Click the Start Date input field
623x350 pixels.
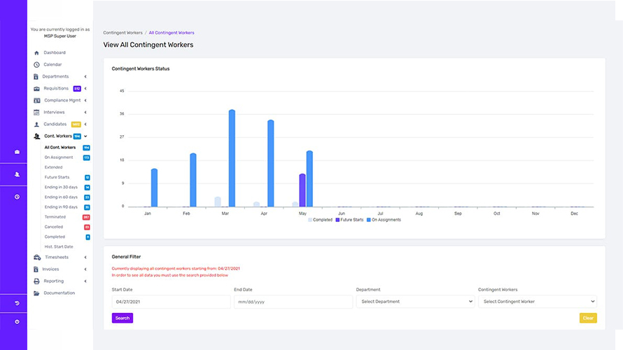(x=171, y=302)
